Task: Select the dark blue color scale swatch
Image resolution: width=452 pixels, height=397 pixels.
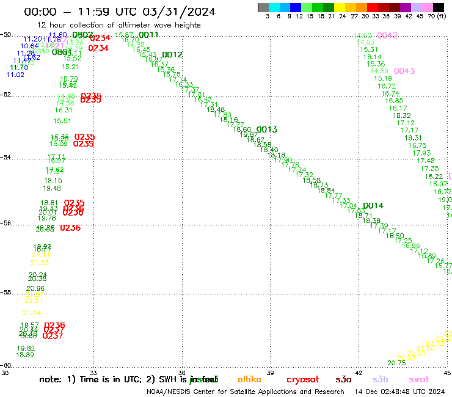Action: pos(296,7)
